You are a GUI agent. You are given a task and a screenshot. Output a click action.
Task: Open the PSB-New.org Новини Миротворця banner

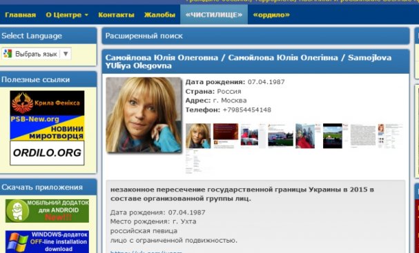pyautogui.click(x=47, y=128)
